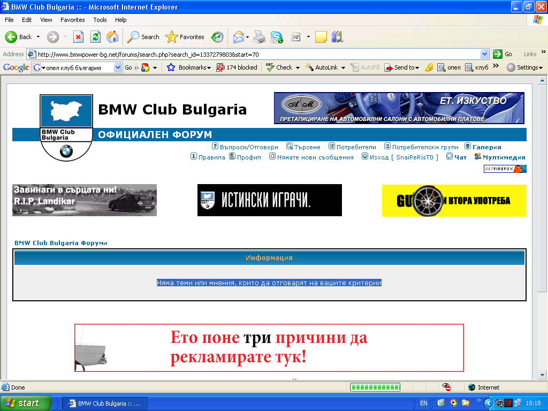548x411 pixels.
Task: Click the BMW Club Bulgaria Форуми breadcrumb
Action: 61,243
